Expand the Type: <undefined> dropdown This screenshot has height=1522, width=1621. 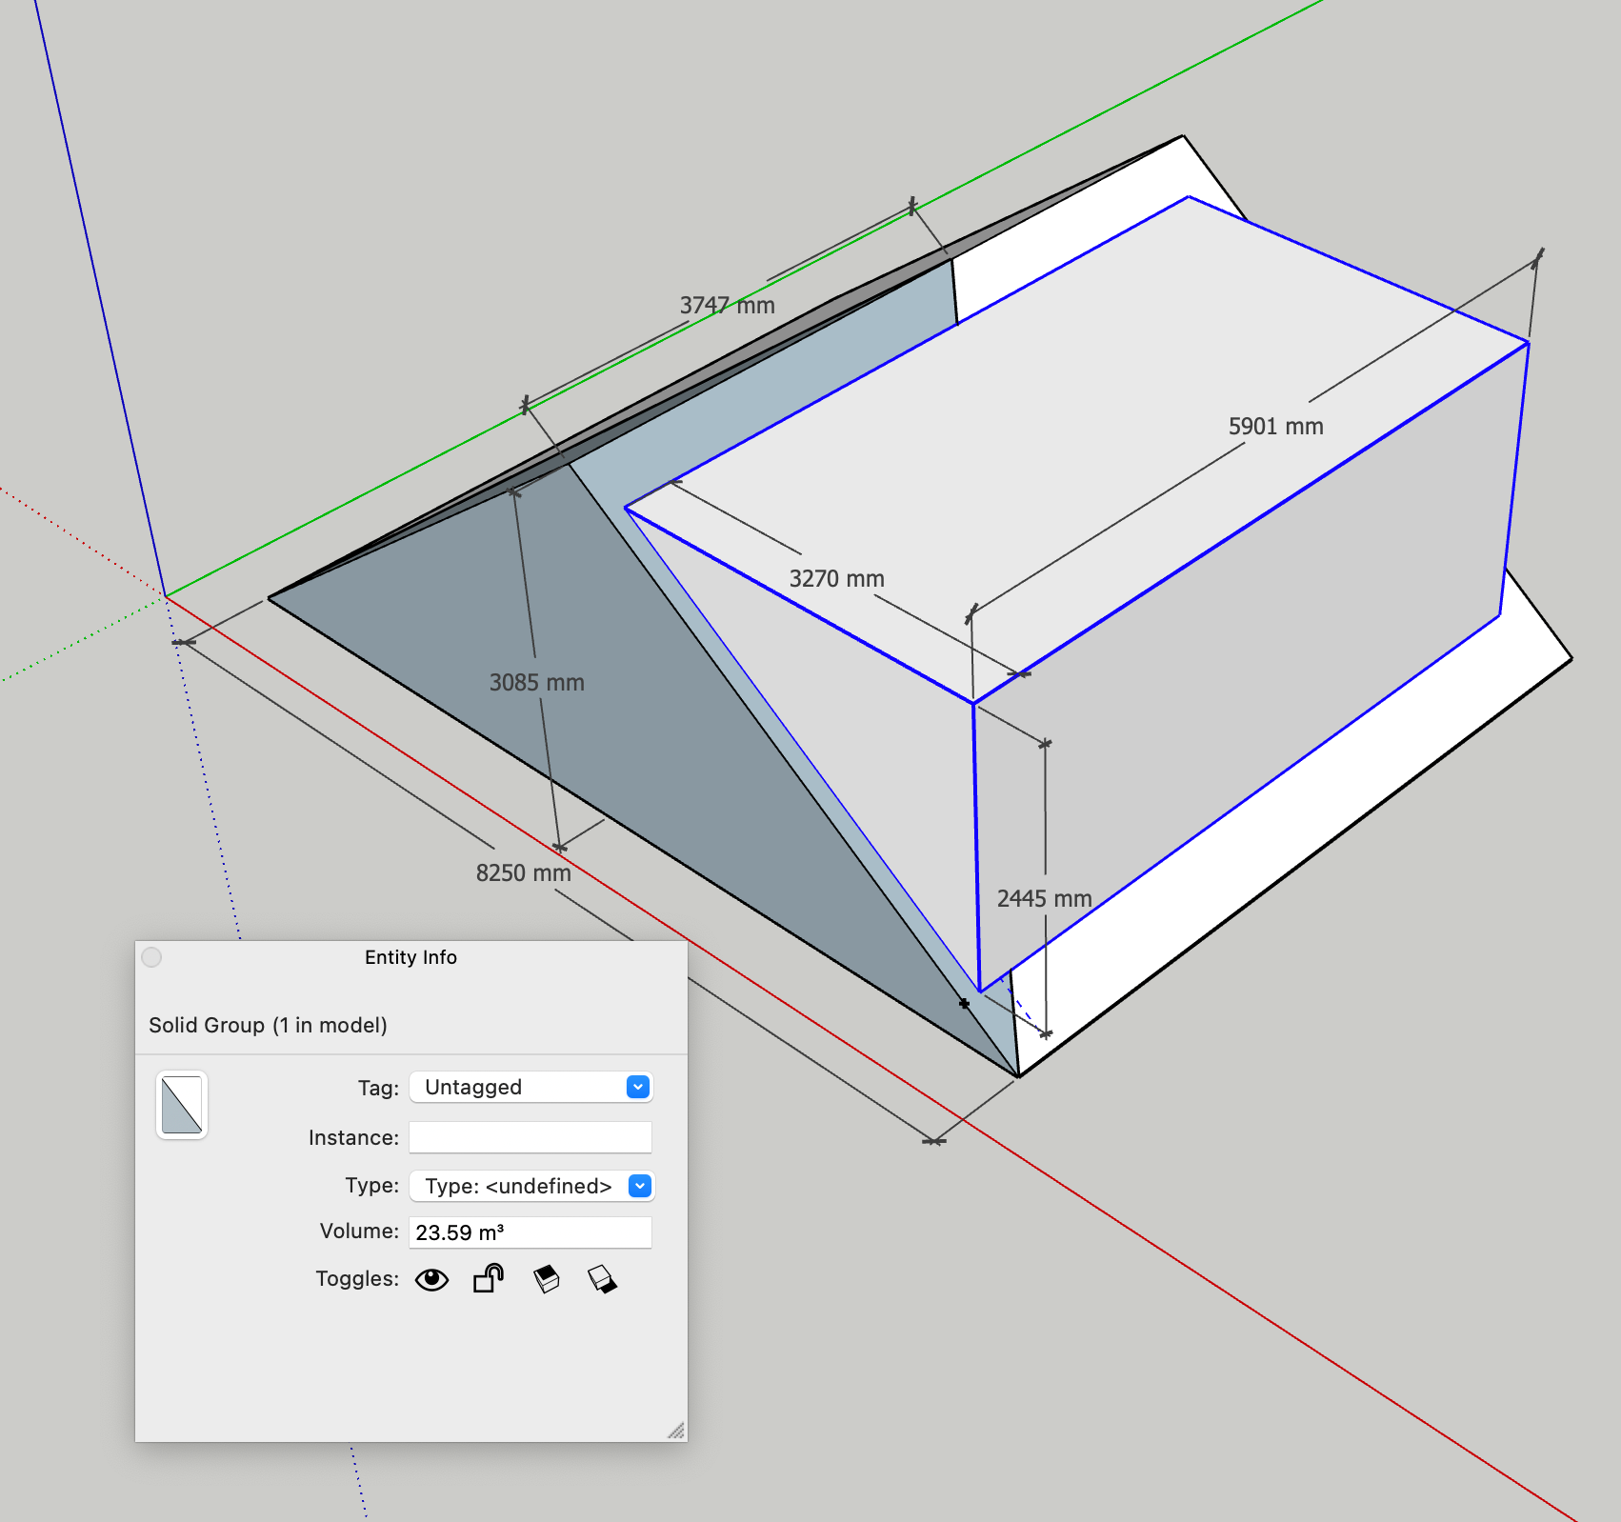click(x=639, y=1186)
